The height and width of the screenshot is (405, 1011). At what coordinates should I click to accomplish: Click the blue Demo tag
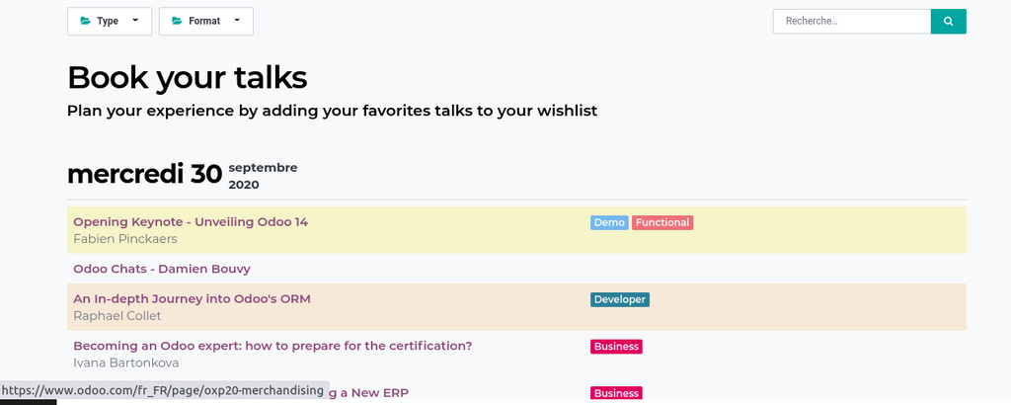pyautogui.click(x=609, y=223)
